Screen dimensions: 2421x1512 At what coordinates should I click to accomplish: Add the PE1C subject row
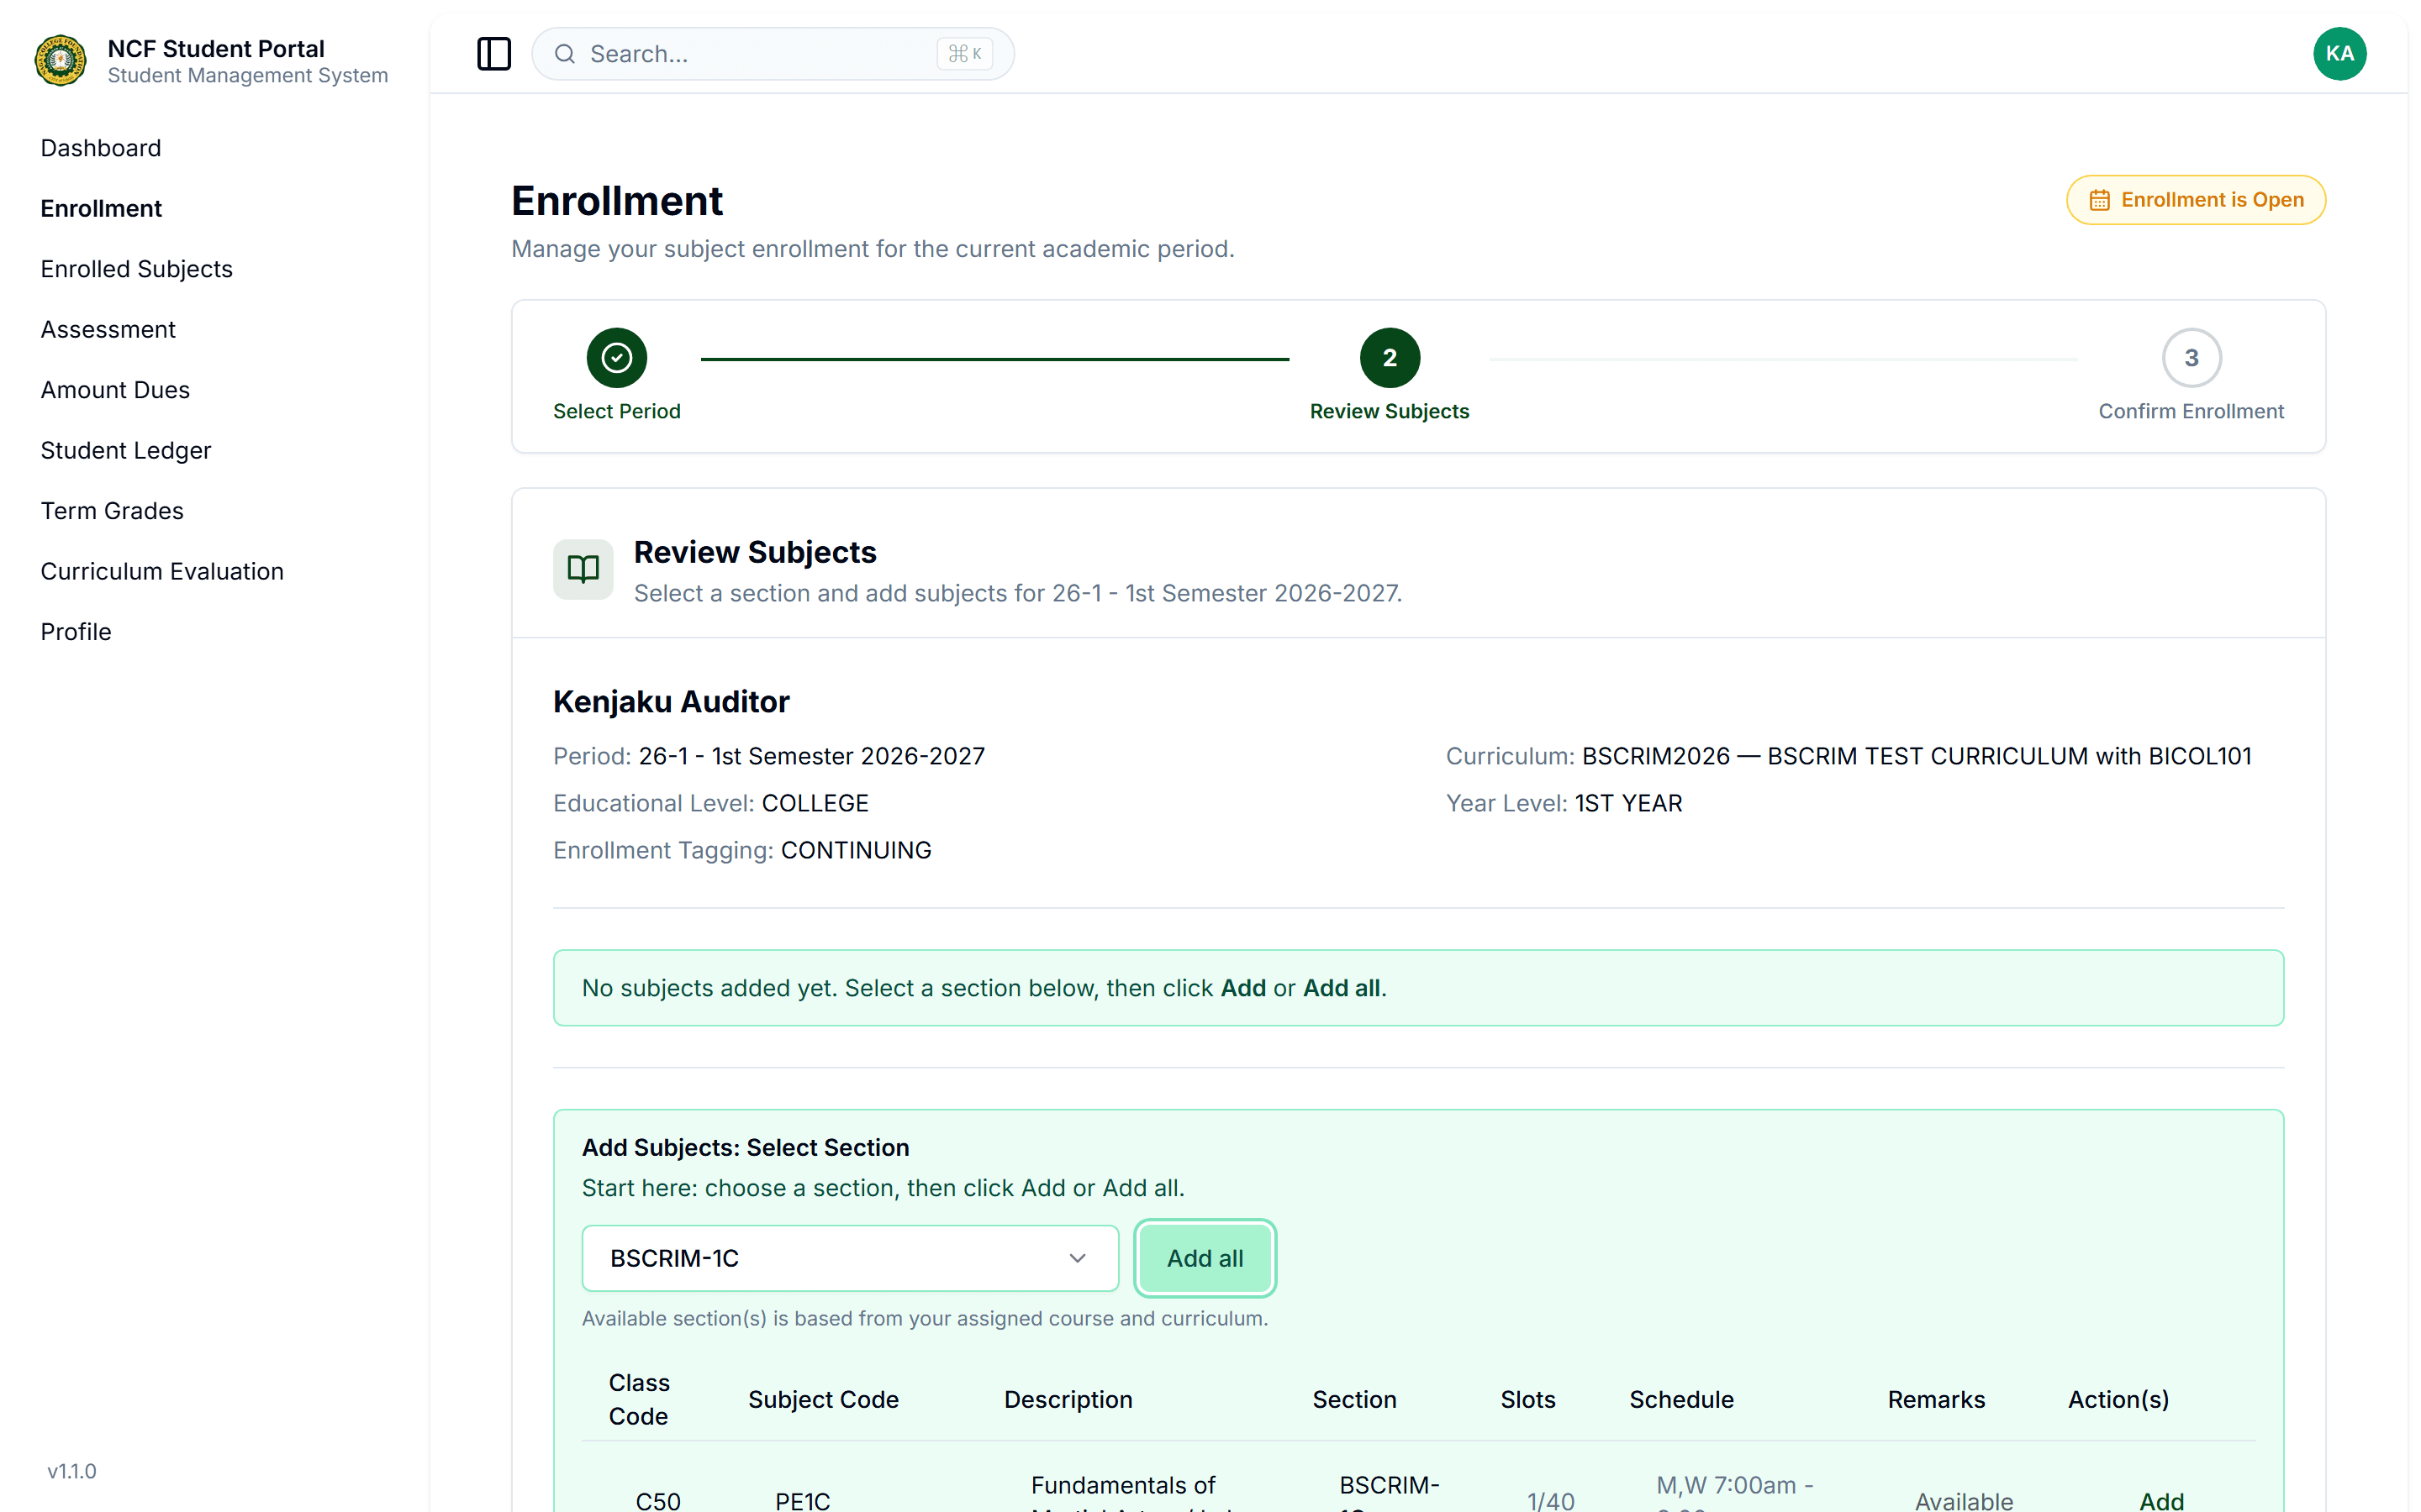[x=2161, y=1500]
